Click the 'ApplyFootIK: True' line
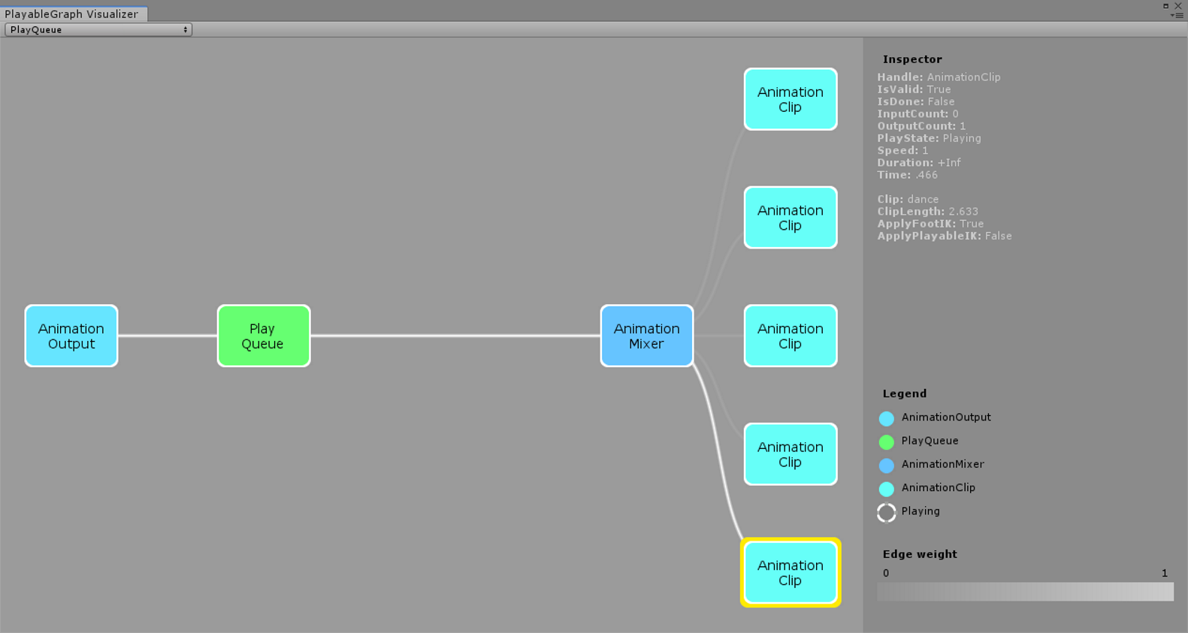This screenshot has width=1188, height=633. point(930,224)
